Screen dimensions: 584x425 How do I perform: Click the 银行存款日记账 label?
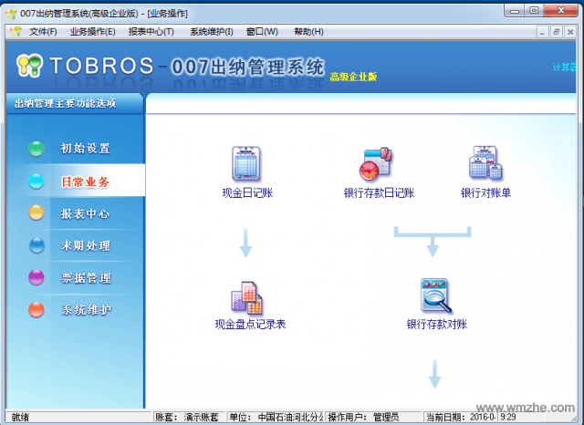tap(379, 193)
